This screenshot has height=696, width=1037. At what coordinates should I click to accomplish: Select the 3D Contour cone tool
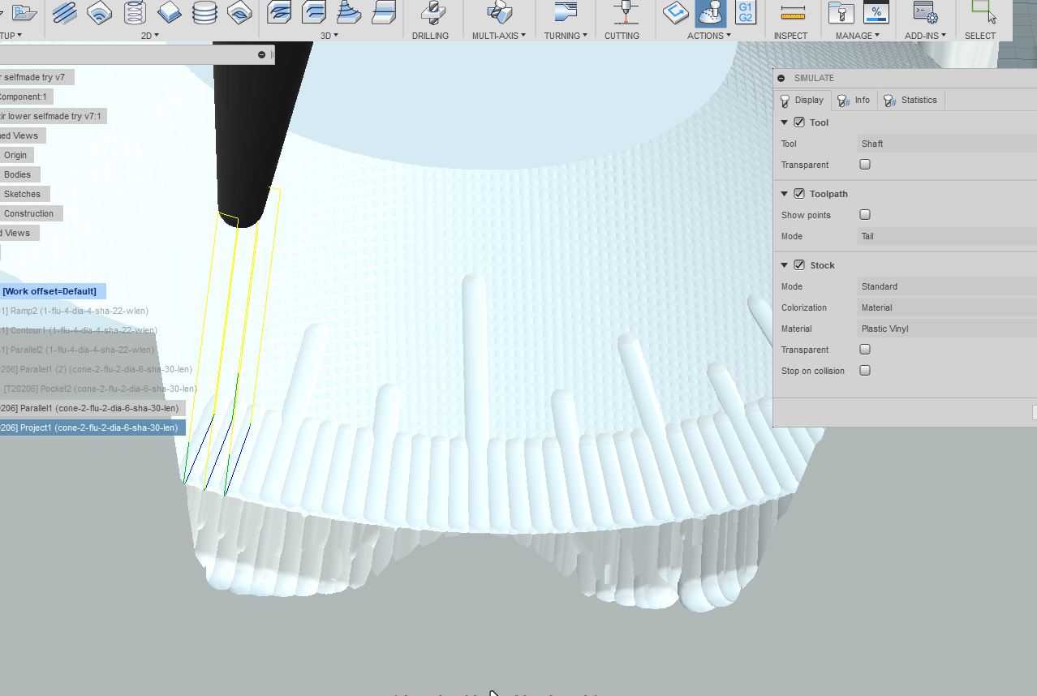coord(349,12)
